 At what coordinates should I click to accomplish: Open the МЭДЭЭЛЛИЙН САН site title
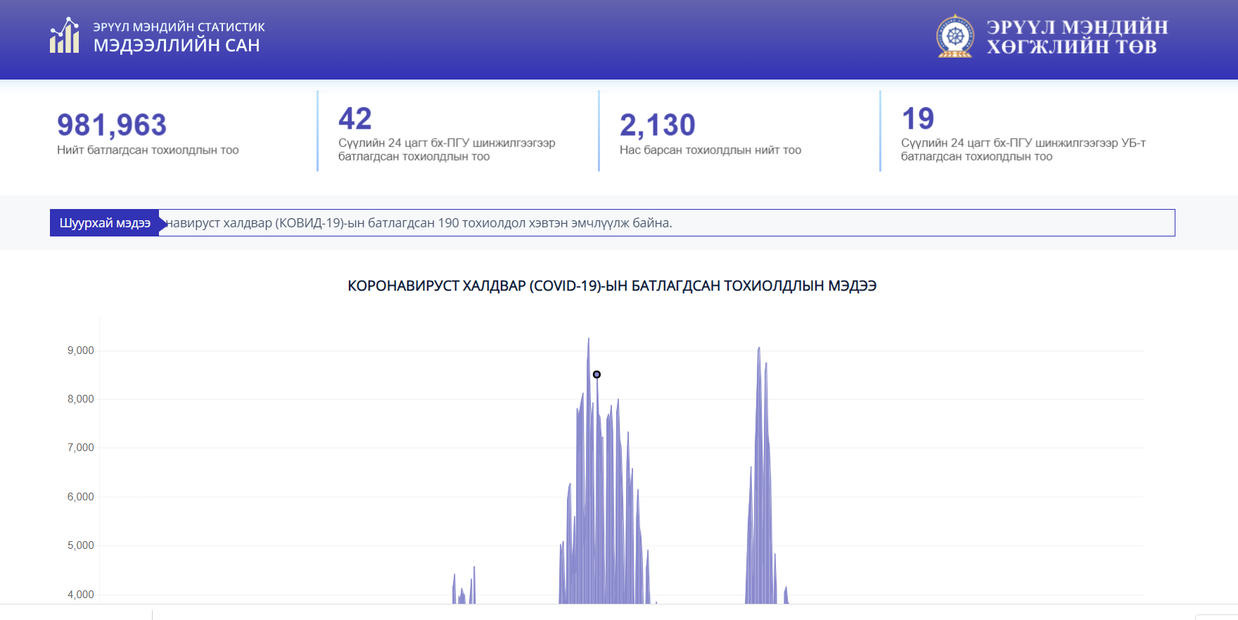177,46
